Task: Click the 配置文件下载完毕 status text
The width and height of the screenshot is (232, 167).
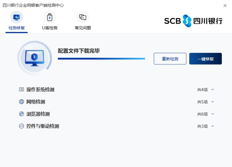Action: tap(79, 51)
